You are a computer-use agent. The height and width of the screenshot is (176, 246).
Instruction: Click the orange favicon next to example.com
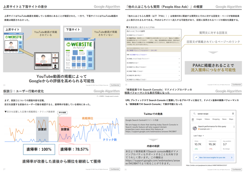click(199, 129)
